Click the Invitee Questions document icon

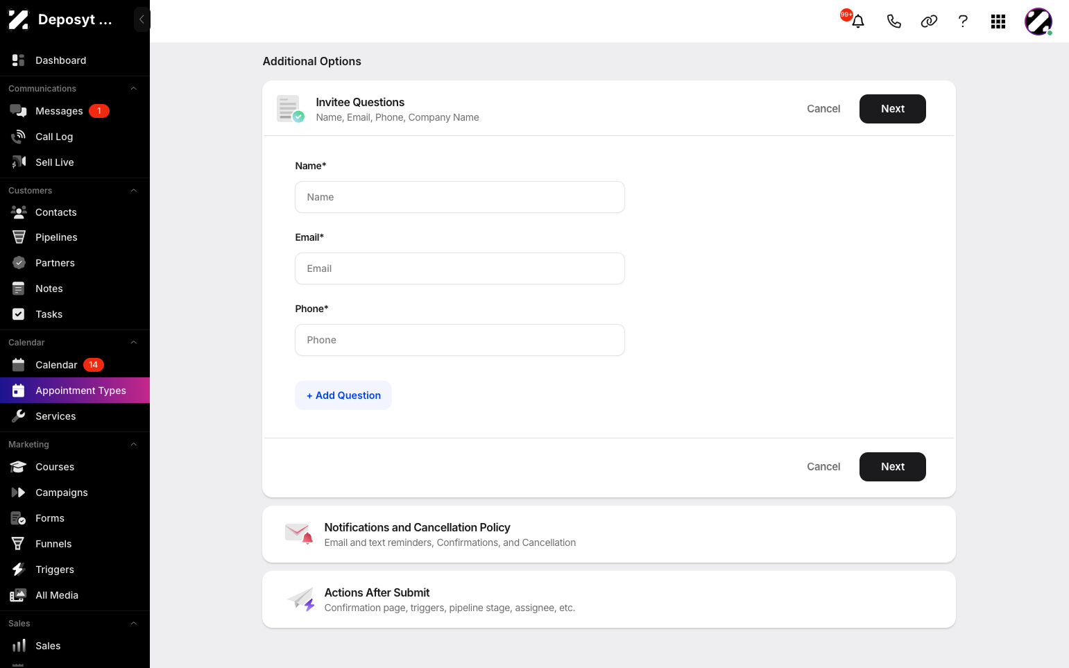pyautogui.click(x=290, y=109)
